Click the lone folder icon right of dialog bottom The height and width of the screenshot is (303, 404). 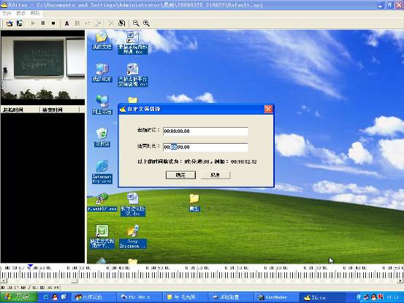click(x=194, y=202)
